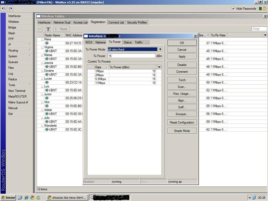Select the 5.5Mbps rate row
Screen dimensions: 268x201
click(124, 79)
